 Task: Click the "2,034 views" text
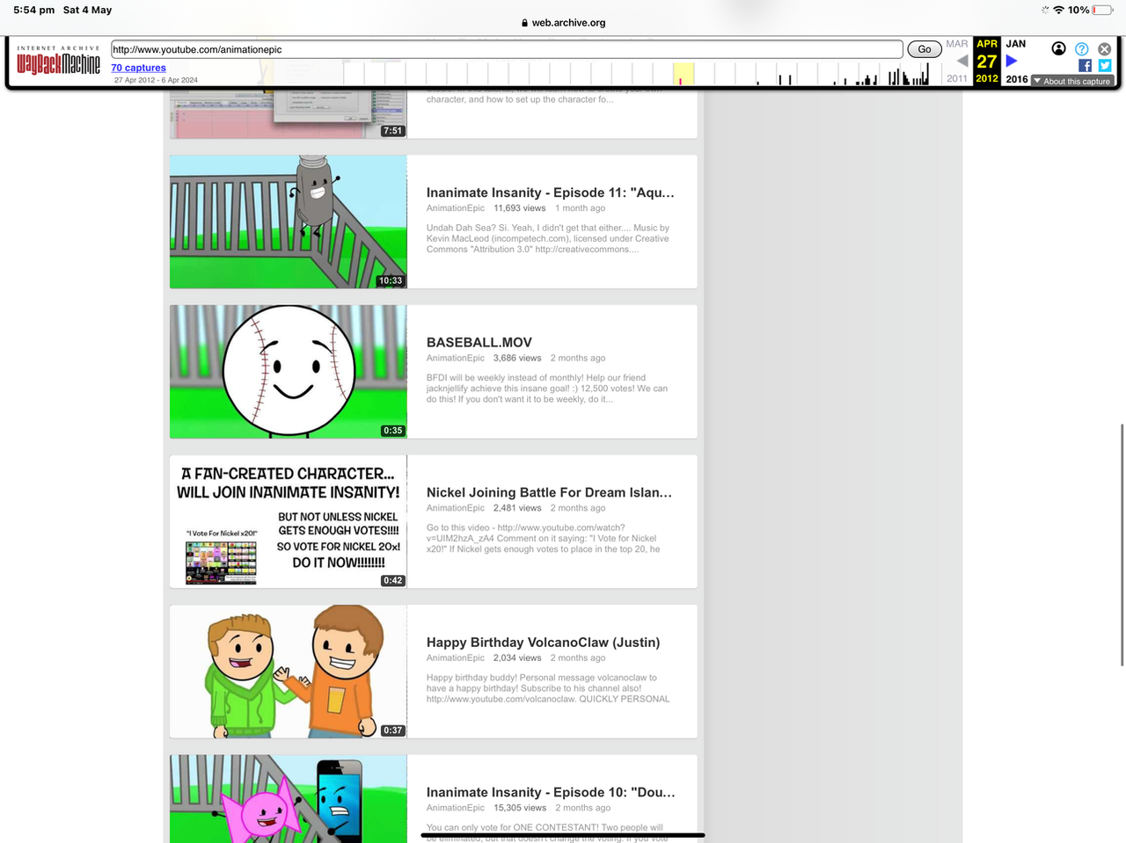tap(517, 658)
